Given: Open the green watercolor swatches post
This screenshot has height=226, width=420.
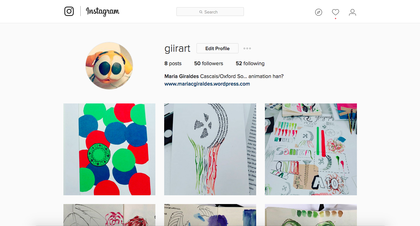Looking at the screenshot, I should click(x=311, y=215).
